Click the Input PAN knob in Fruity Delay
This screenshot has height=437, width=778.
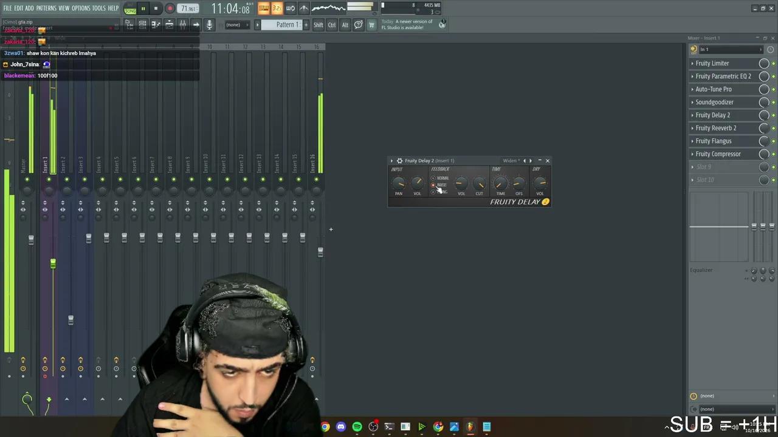pos(399,183)
